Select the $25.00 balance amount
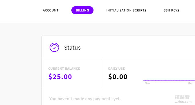 pos(60,77)
